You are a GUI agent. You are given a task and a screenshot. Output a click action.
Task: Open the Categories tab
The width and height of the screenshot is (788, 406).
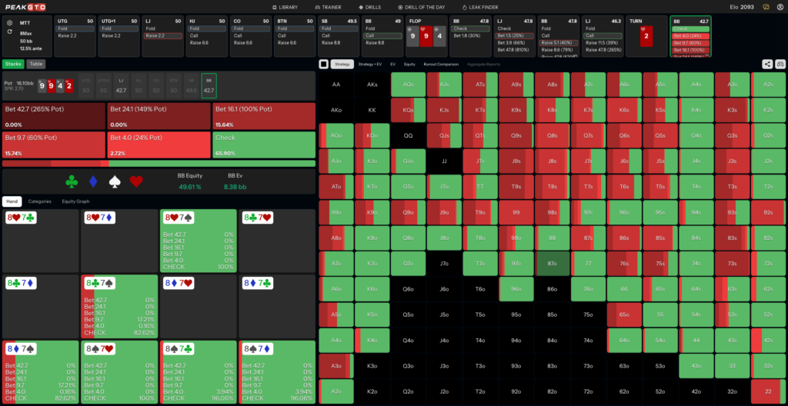pos(40,201)
